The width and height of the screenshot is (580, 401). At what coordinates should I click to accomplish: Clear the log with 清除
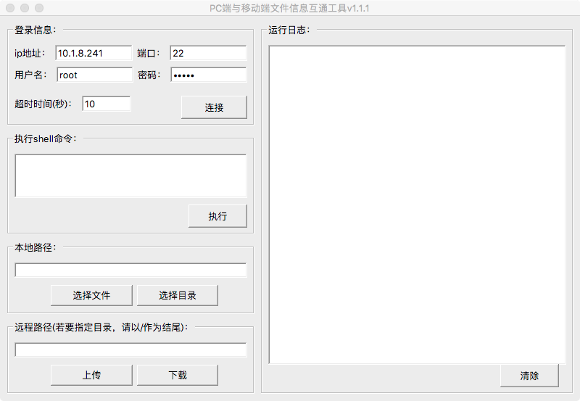coord(529,376)
